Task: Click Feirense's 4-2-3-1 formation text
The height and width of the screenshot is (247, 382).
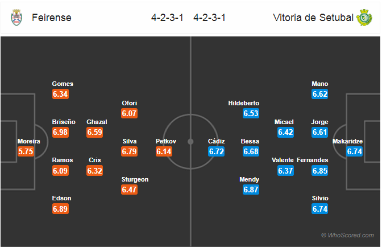Action: click(167, 18)
